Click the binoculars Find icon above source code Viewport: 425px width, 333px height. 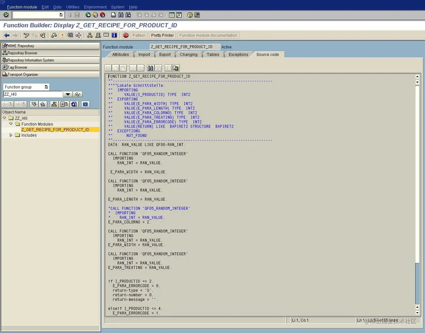tap(150, 68)
